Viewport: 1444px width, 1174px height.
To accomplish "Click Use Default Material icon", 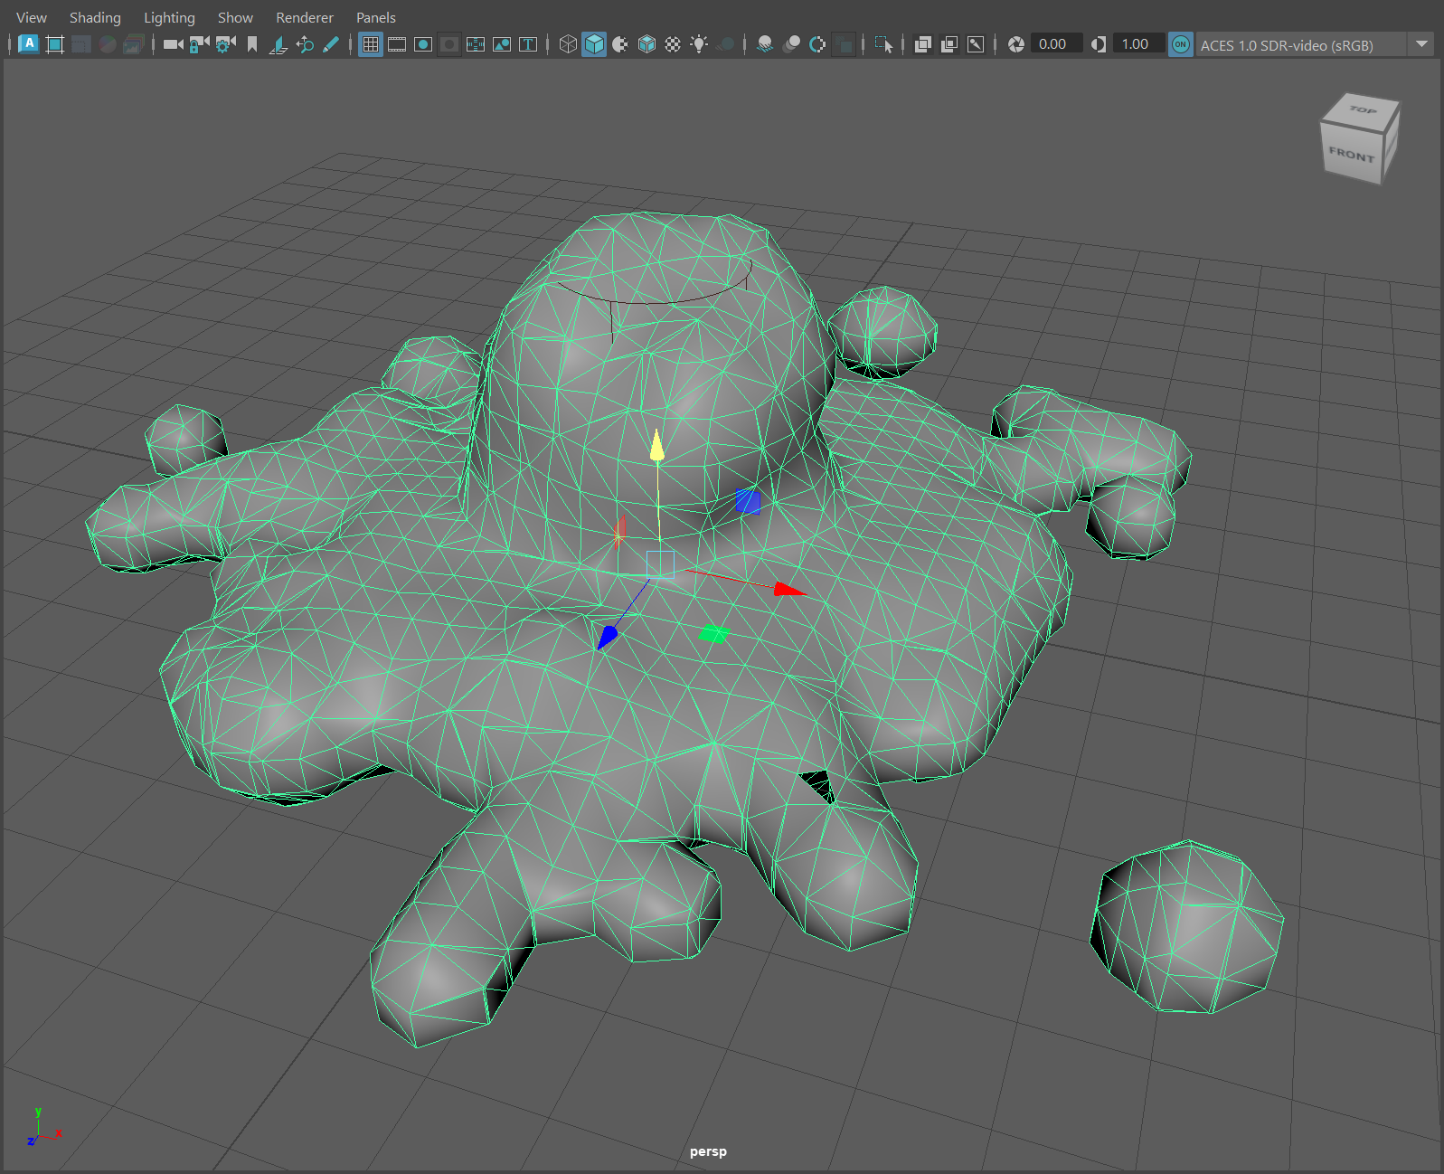I will [x=620, y=44].
